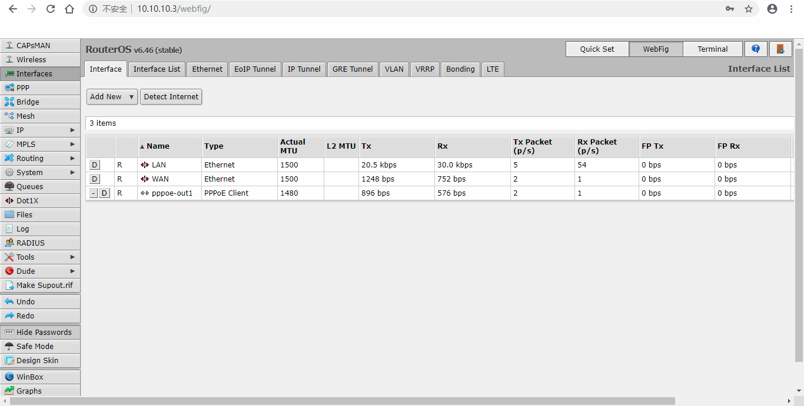Click the browser home icon

pyautogui.click(x=69, y=9)
